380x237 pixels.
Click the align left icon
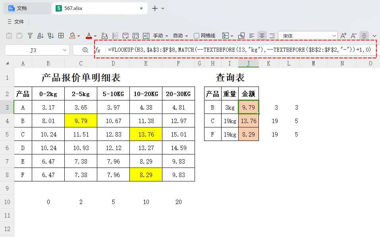[x=252, y=36]
